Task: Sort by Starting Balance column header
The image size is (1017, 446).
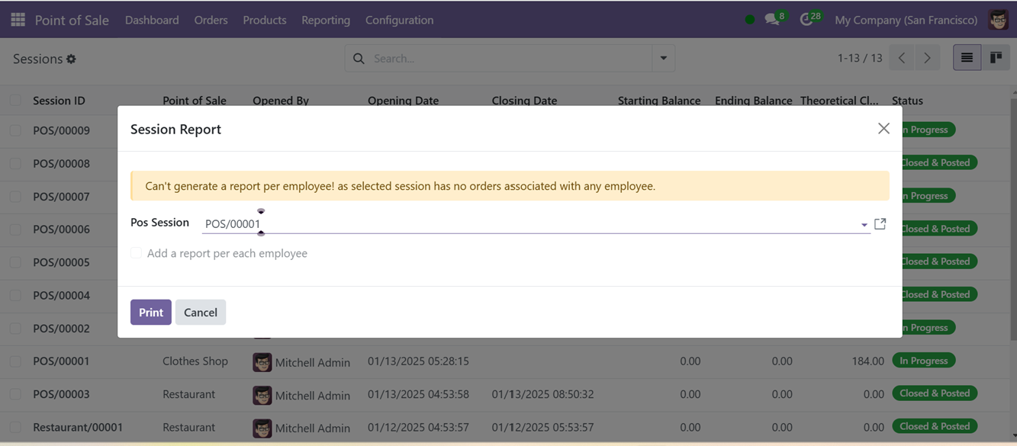Action: pyautogui.click(x=659, y=100)
